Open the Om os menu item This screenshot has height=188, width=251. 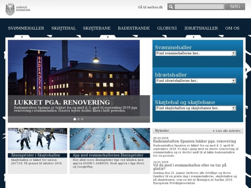tap(232, 28)
